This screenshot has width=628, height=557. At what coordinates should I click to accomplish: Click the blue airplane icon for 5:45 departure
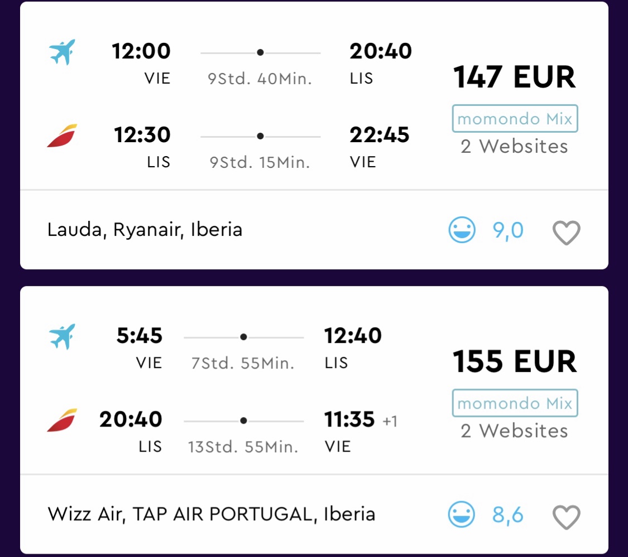pyautogui.click(x=62, y=336)
